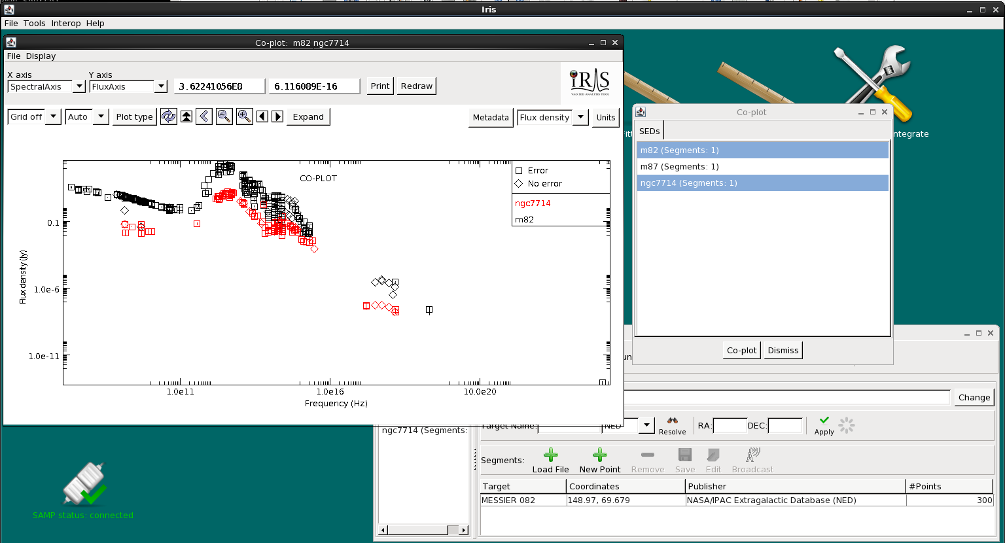Open the File menu in Iris menu bar
The height and width of the screenshot is (543, 1005).
(x=11, y=23)
